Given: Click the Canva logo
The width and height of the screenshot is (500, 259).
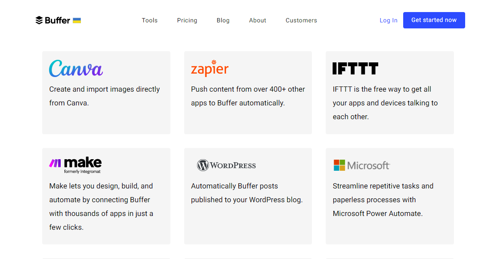Looking at the screenshot, I should (x=76, y=69).
